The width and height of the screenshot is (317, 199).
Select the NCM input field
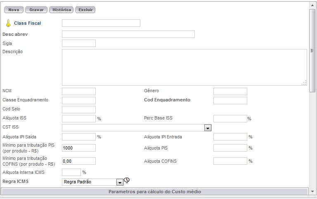79,91
